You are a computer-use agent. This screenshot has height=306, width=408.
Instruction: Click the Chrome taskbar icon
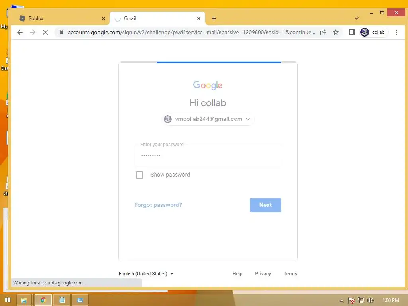pos(43,300)
